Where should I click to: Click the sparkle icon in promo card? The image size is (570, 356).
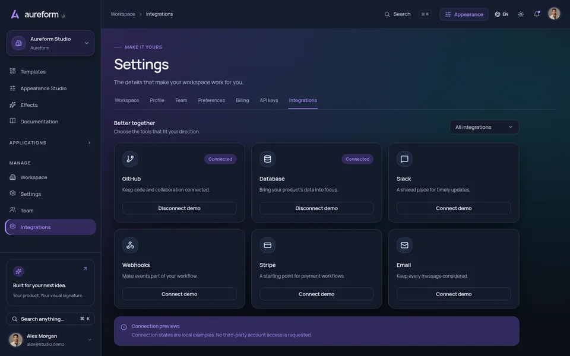pos(18,271)
